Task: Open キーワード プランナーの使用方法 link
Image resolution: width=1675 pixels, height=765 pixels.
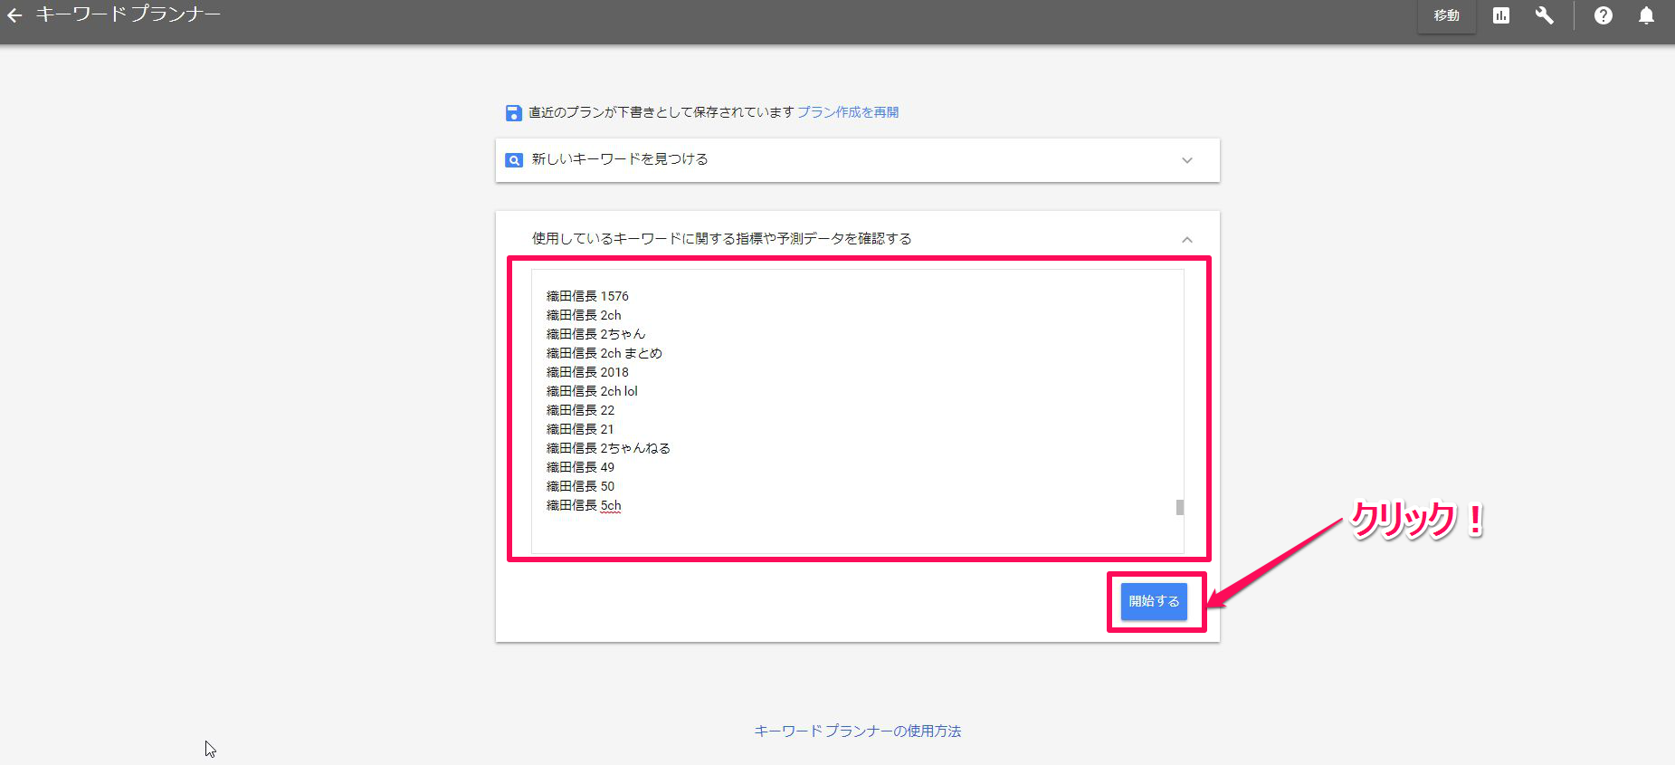Action: point(858,731)
